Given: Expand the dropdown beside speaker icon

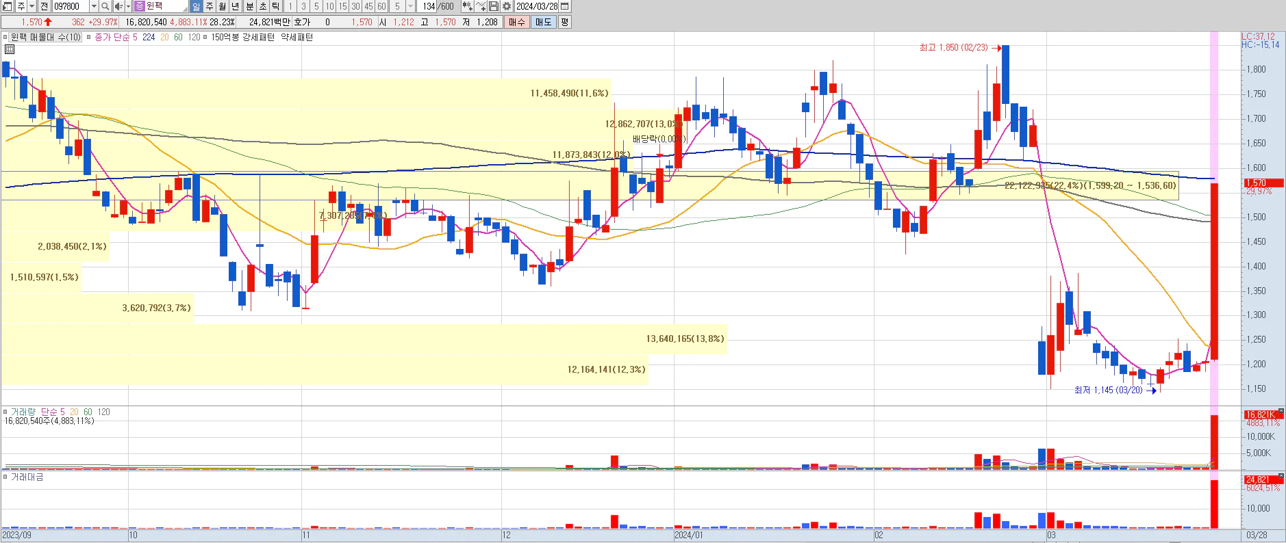Looking at the screenshot, I should click(128, 6).
